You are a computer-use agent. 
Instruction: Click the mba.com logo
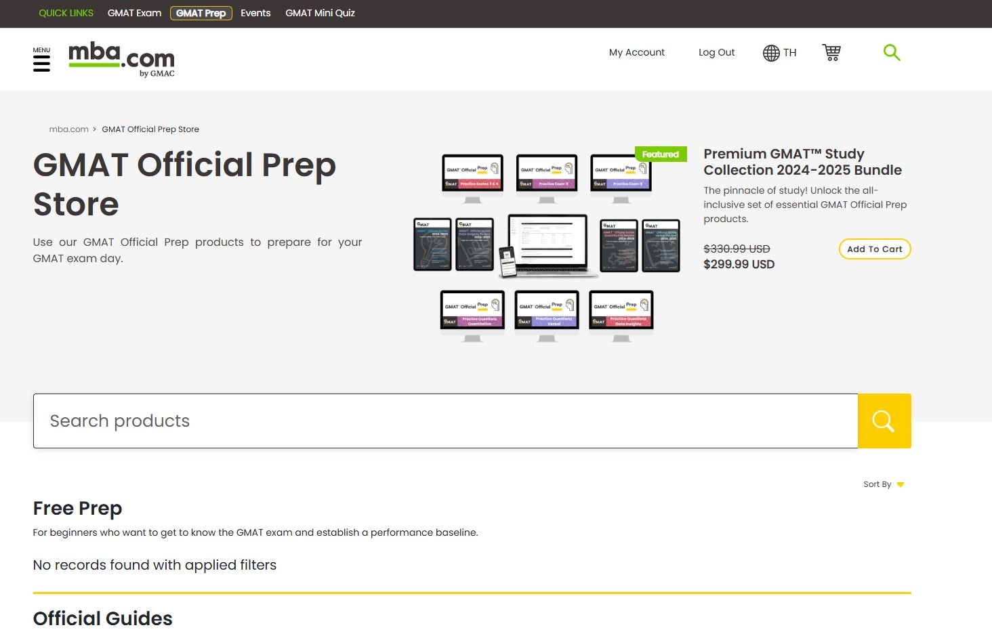pos(121,59)
